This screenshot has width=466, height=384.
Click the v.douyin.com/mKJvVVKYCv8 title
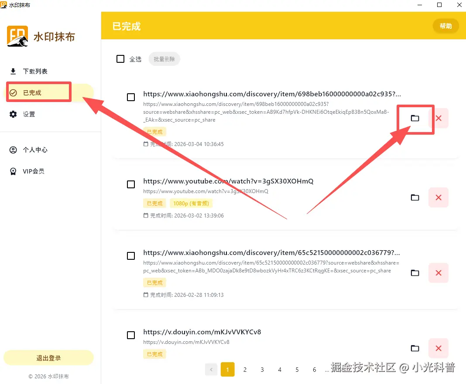pyautogui.click(x=202, y=332)
